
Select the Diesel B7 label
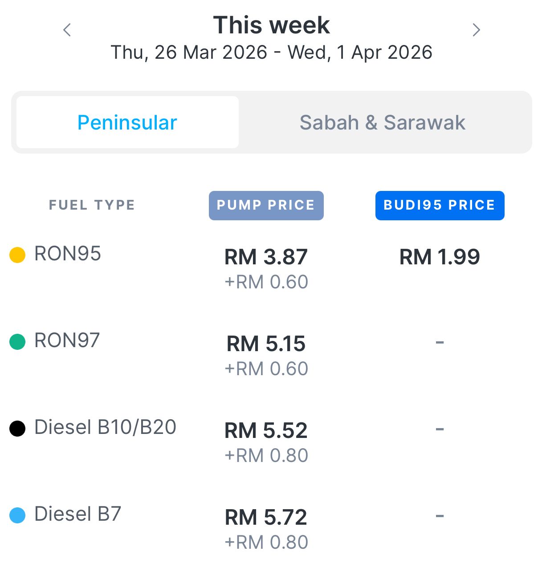pos(78,514)
